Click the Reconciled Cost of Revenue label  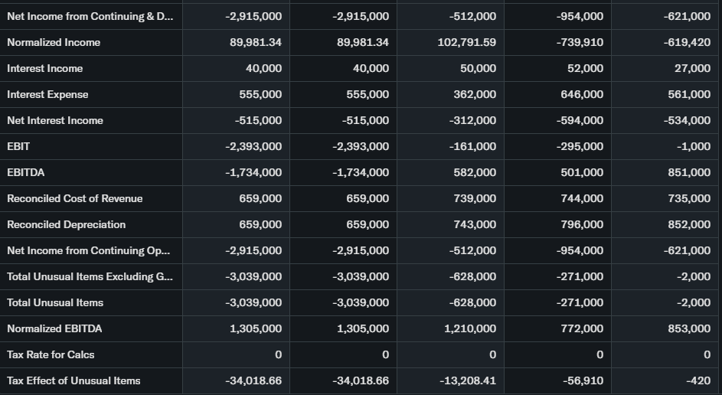click(75, 198)
